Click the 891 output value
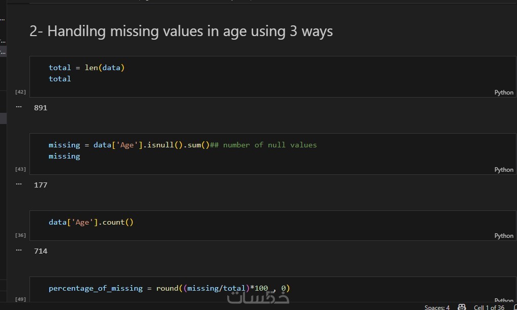This screenshot has width=517, height=310. coord(41,108)
